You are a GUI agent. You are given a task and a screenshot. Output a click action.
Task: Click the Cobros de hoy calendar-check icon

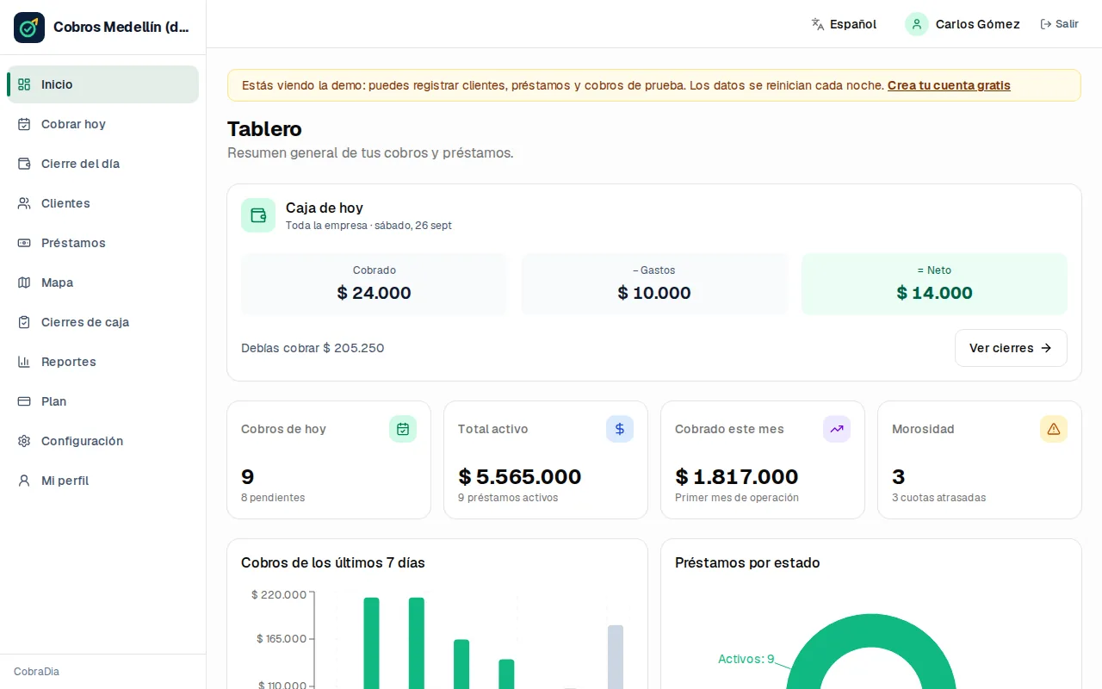(403, 429)
